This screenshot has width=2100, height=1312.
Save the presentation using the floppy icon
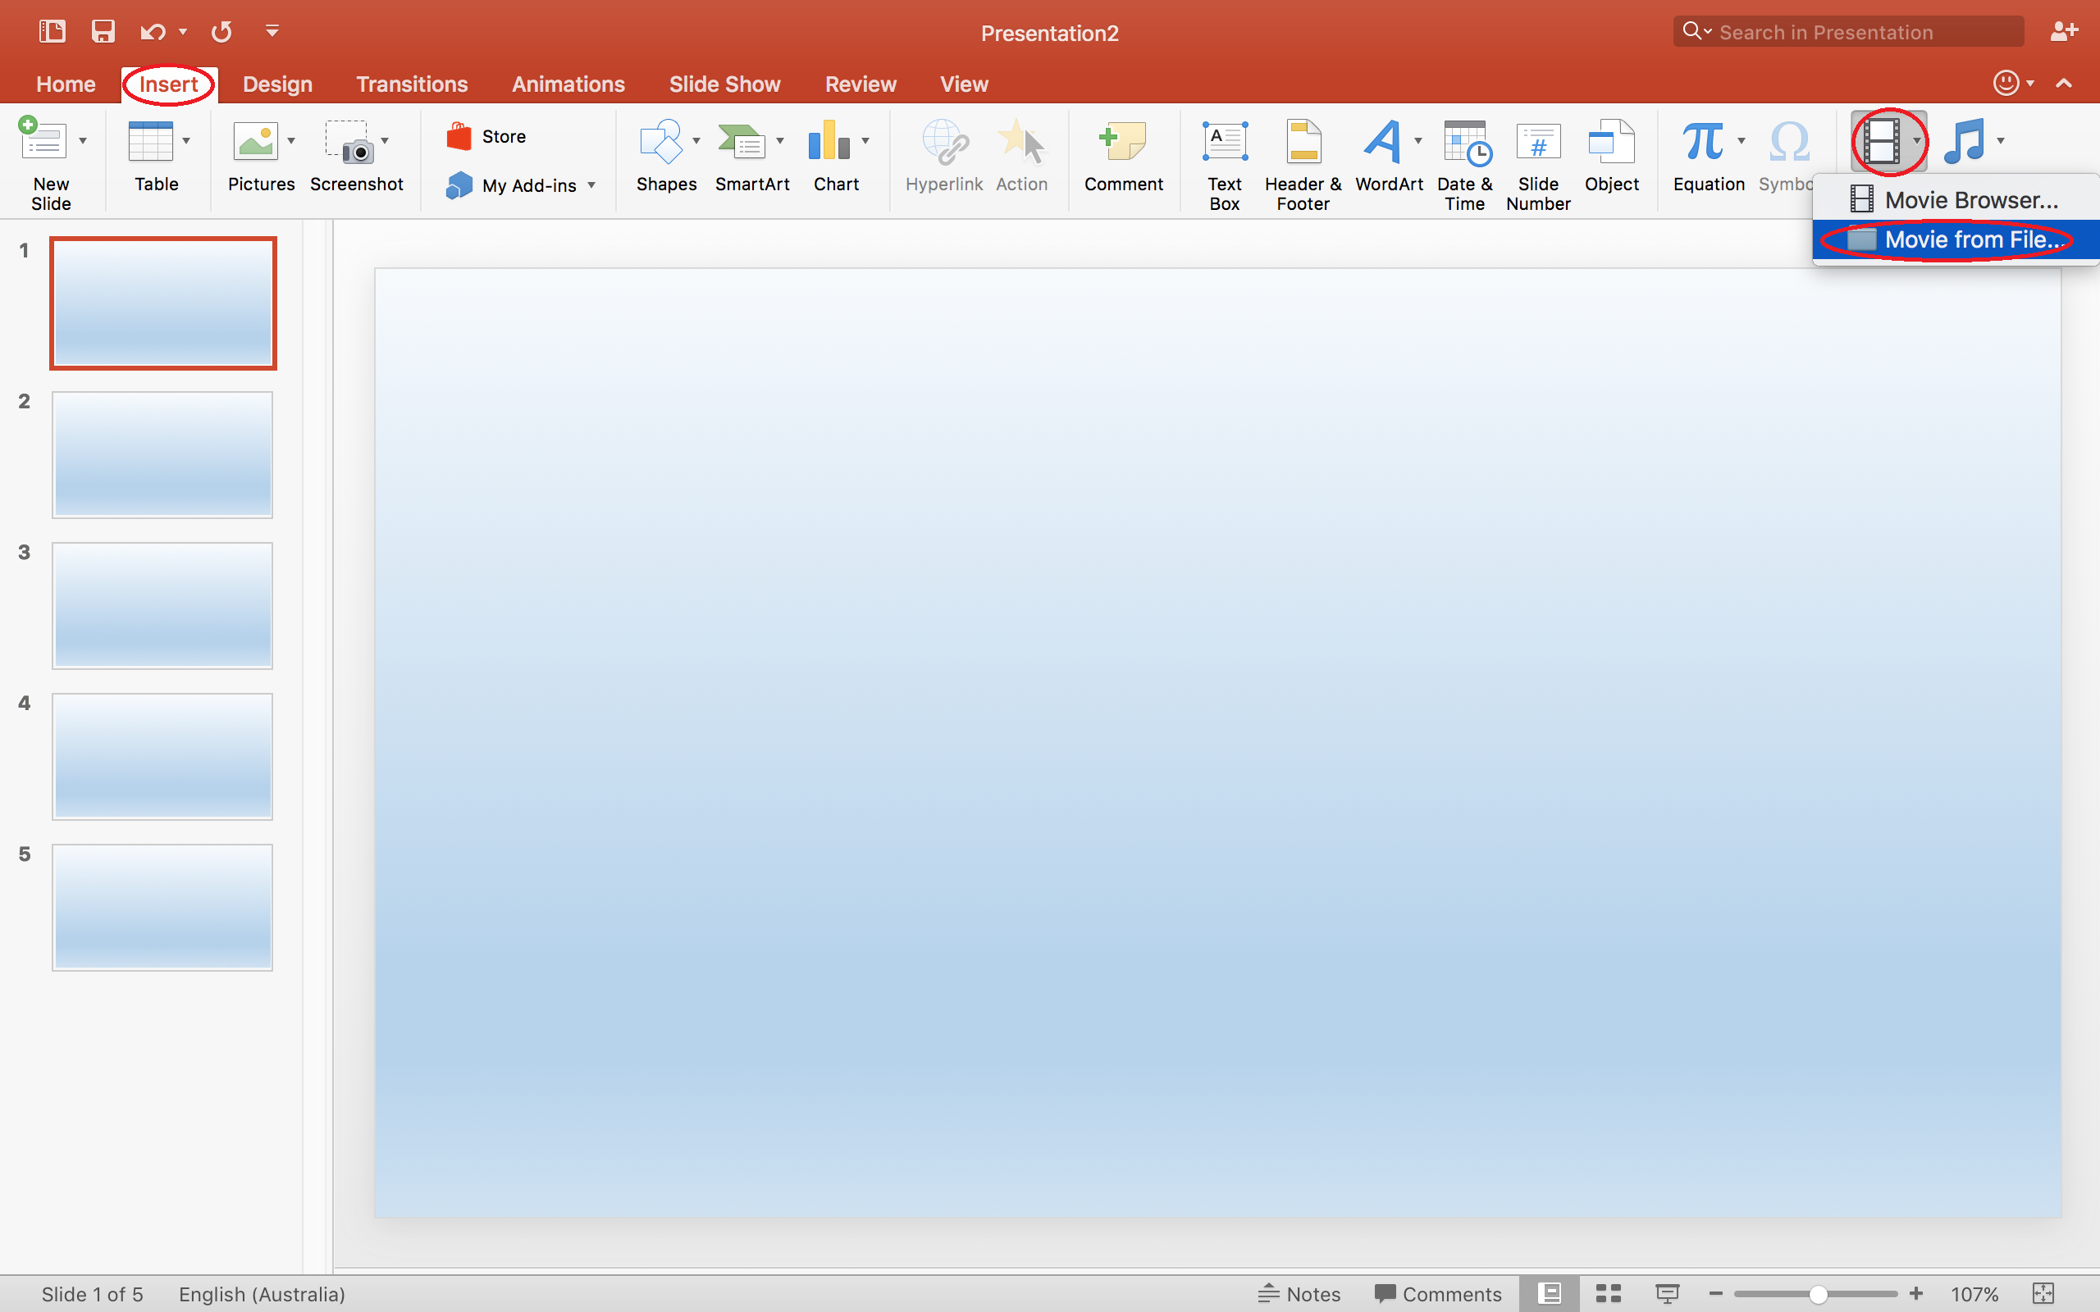(x=103, y=31)
